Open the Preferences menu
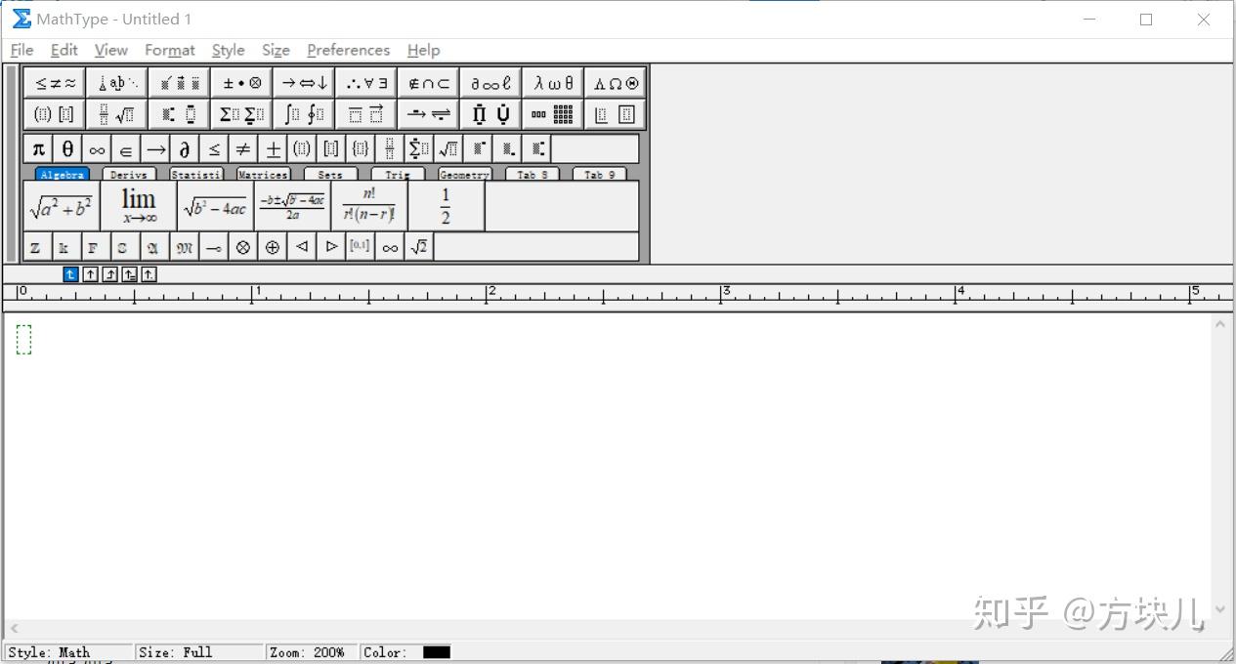 tap(348, 50)
